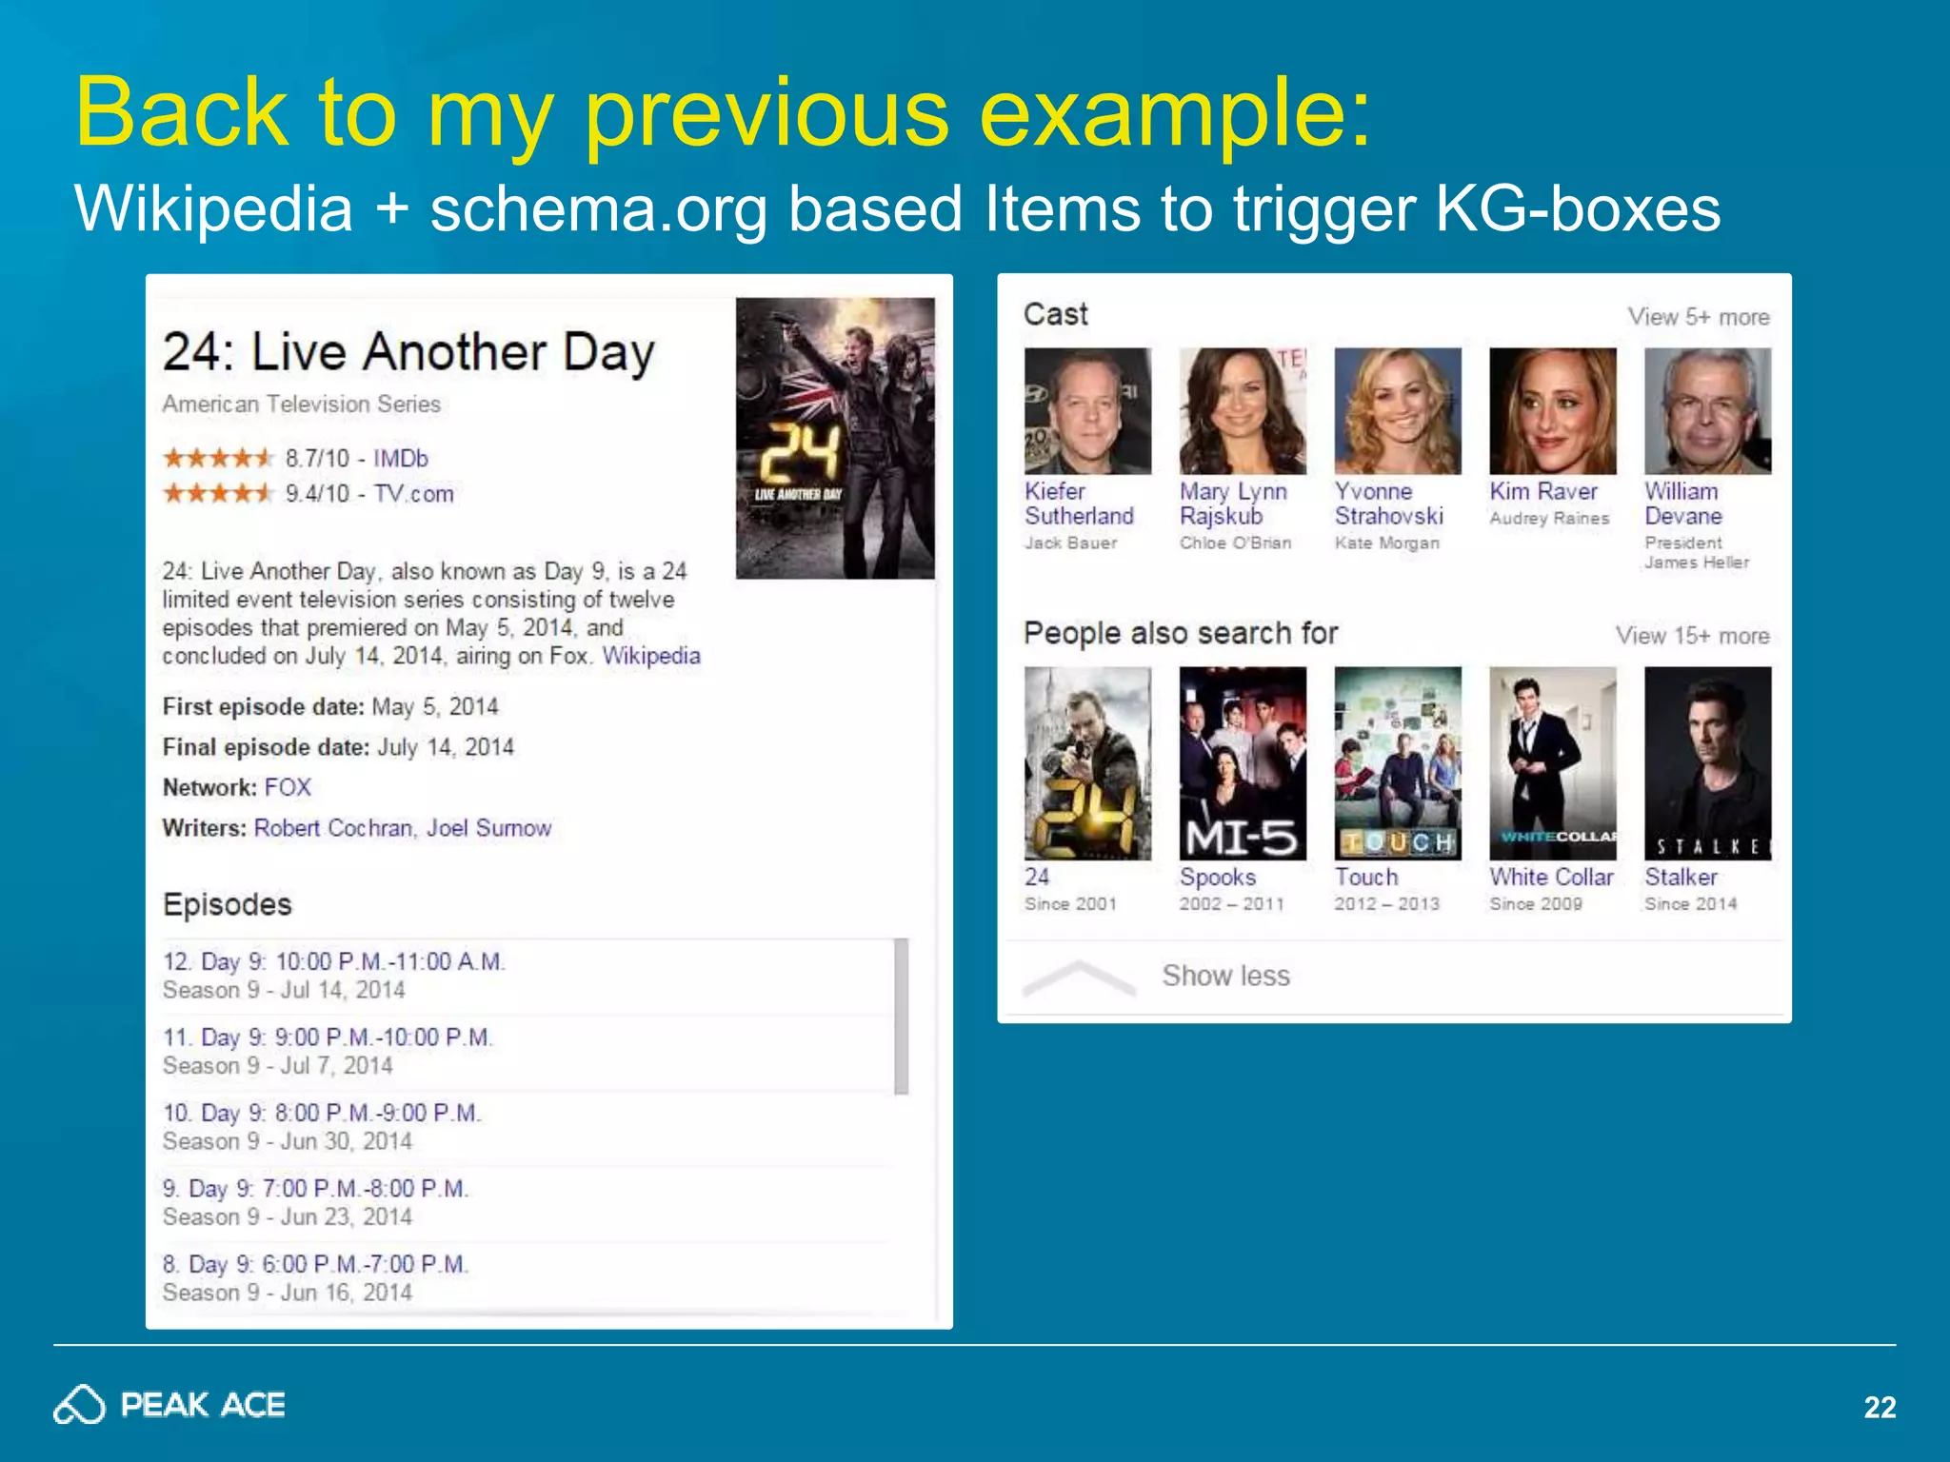Image resolution: width=1950 pixels, height=1462 pixels.
Task: Open episode 12 Day 9: 10:00 P.M.-11:00 A.M.
Action: (333, 961)
